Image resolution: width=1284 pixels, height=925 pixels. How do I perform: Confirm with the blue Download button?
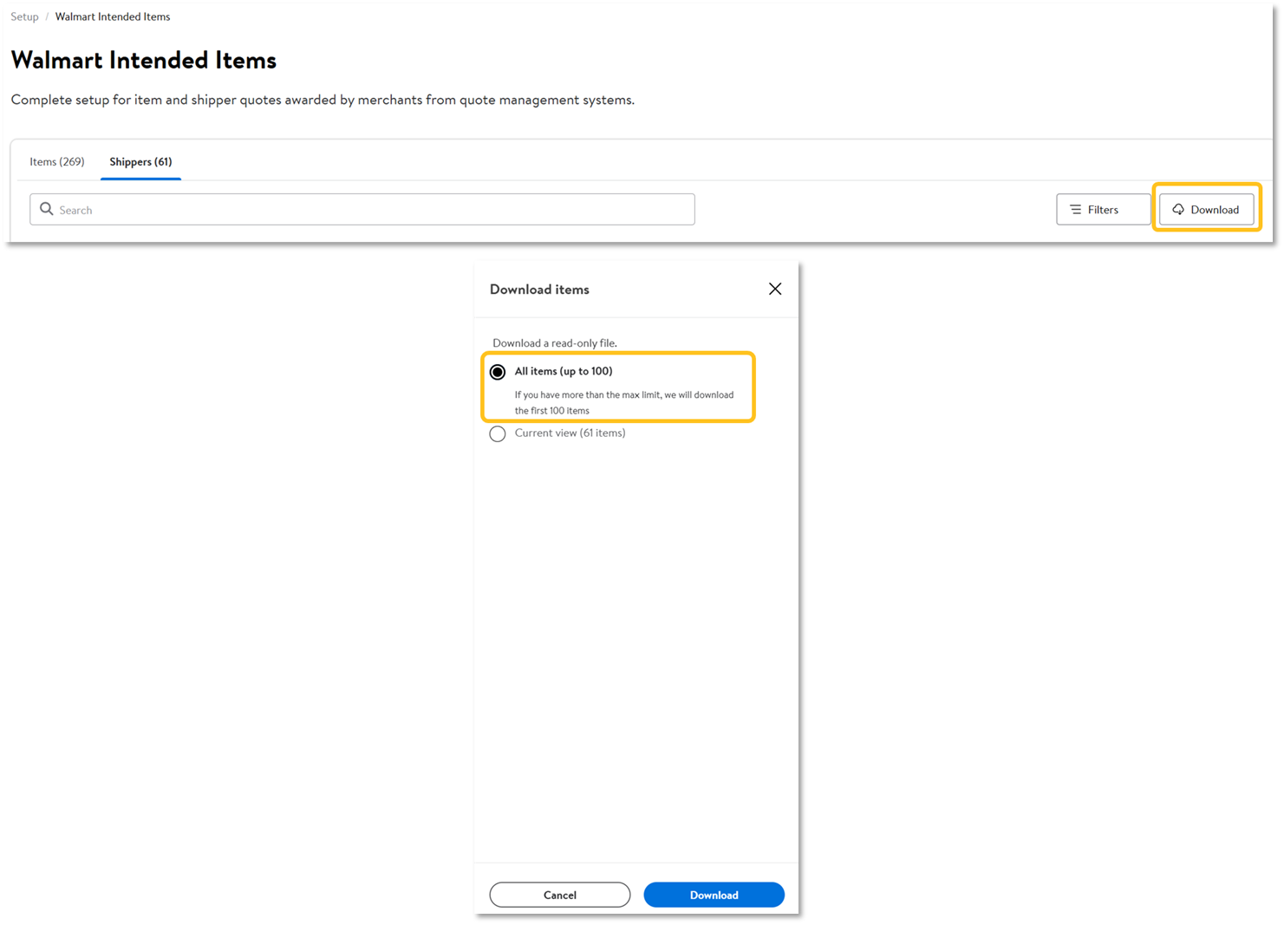click(714, 895)
